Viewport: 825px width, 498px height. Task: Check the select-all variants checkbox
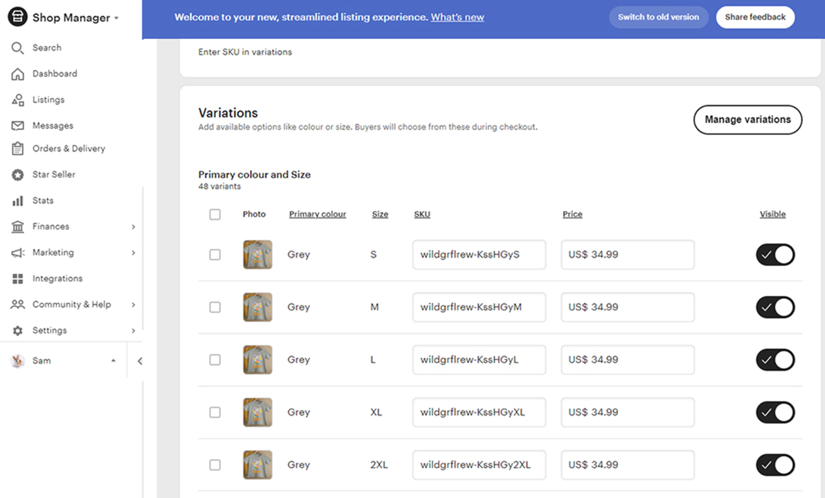click(x=215, y=215)
